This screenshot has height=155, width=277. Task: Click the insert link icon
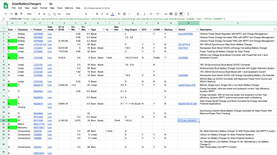click(x=166, y=14)
